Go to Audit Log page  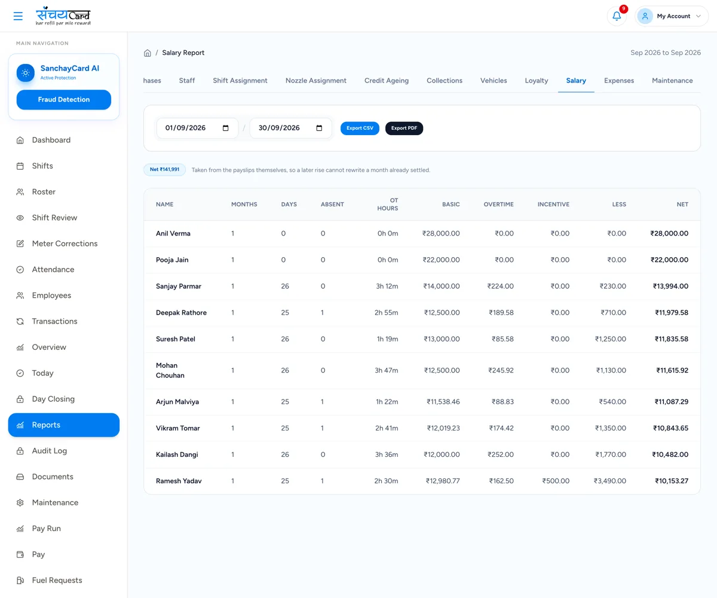pos(64,451)
